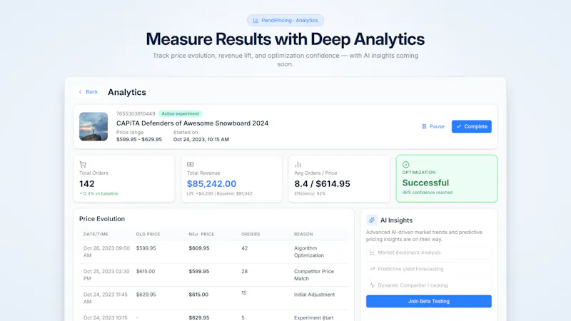Click the orders cell showing 28
Viewport: 571px width, 321px height.
click(x=244, y=272)
